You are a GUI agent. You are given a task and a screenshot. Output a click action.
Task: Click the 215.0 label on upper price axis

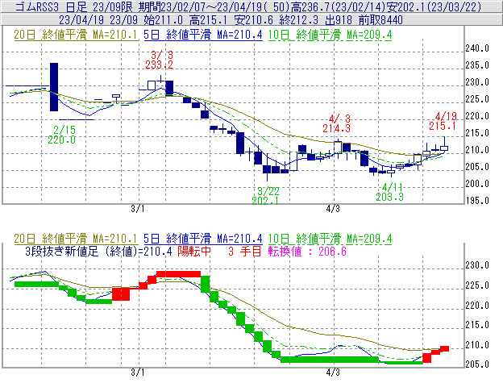click(x=478, y=133)
